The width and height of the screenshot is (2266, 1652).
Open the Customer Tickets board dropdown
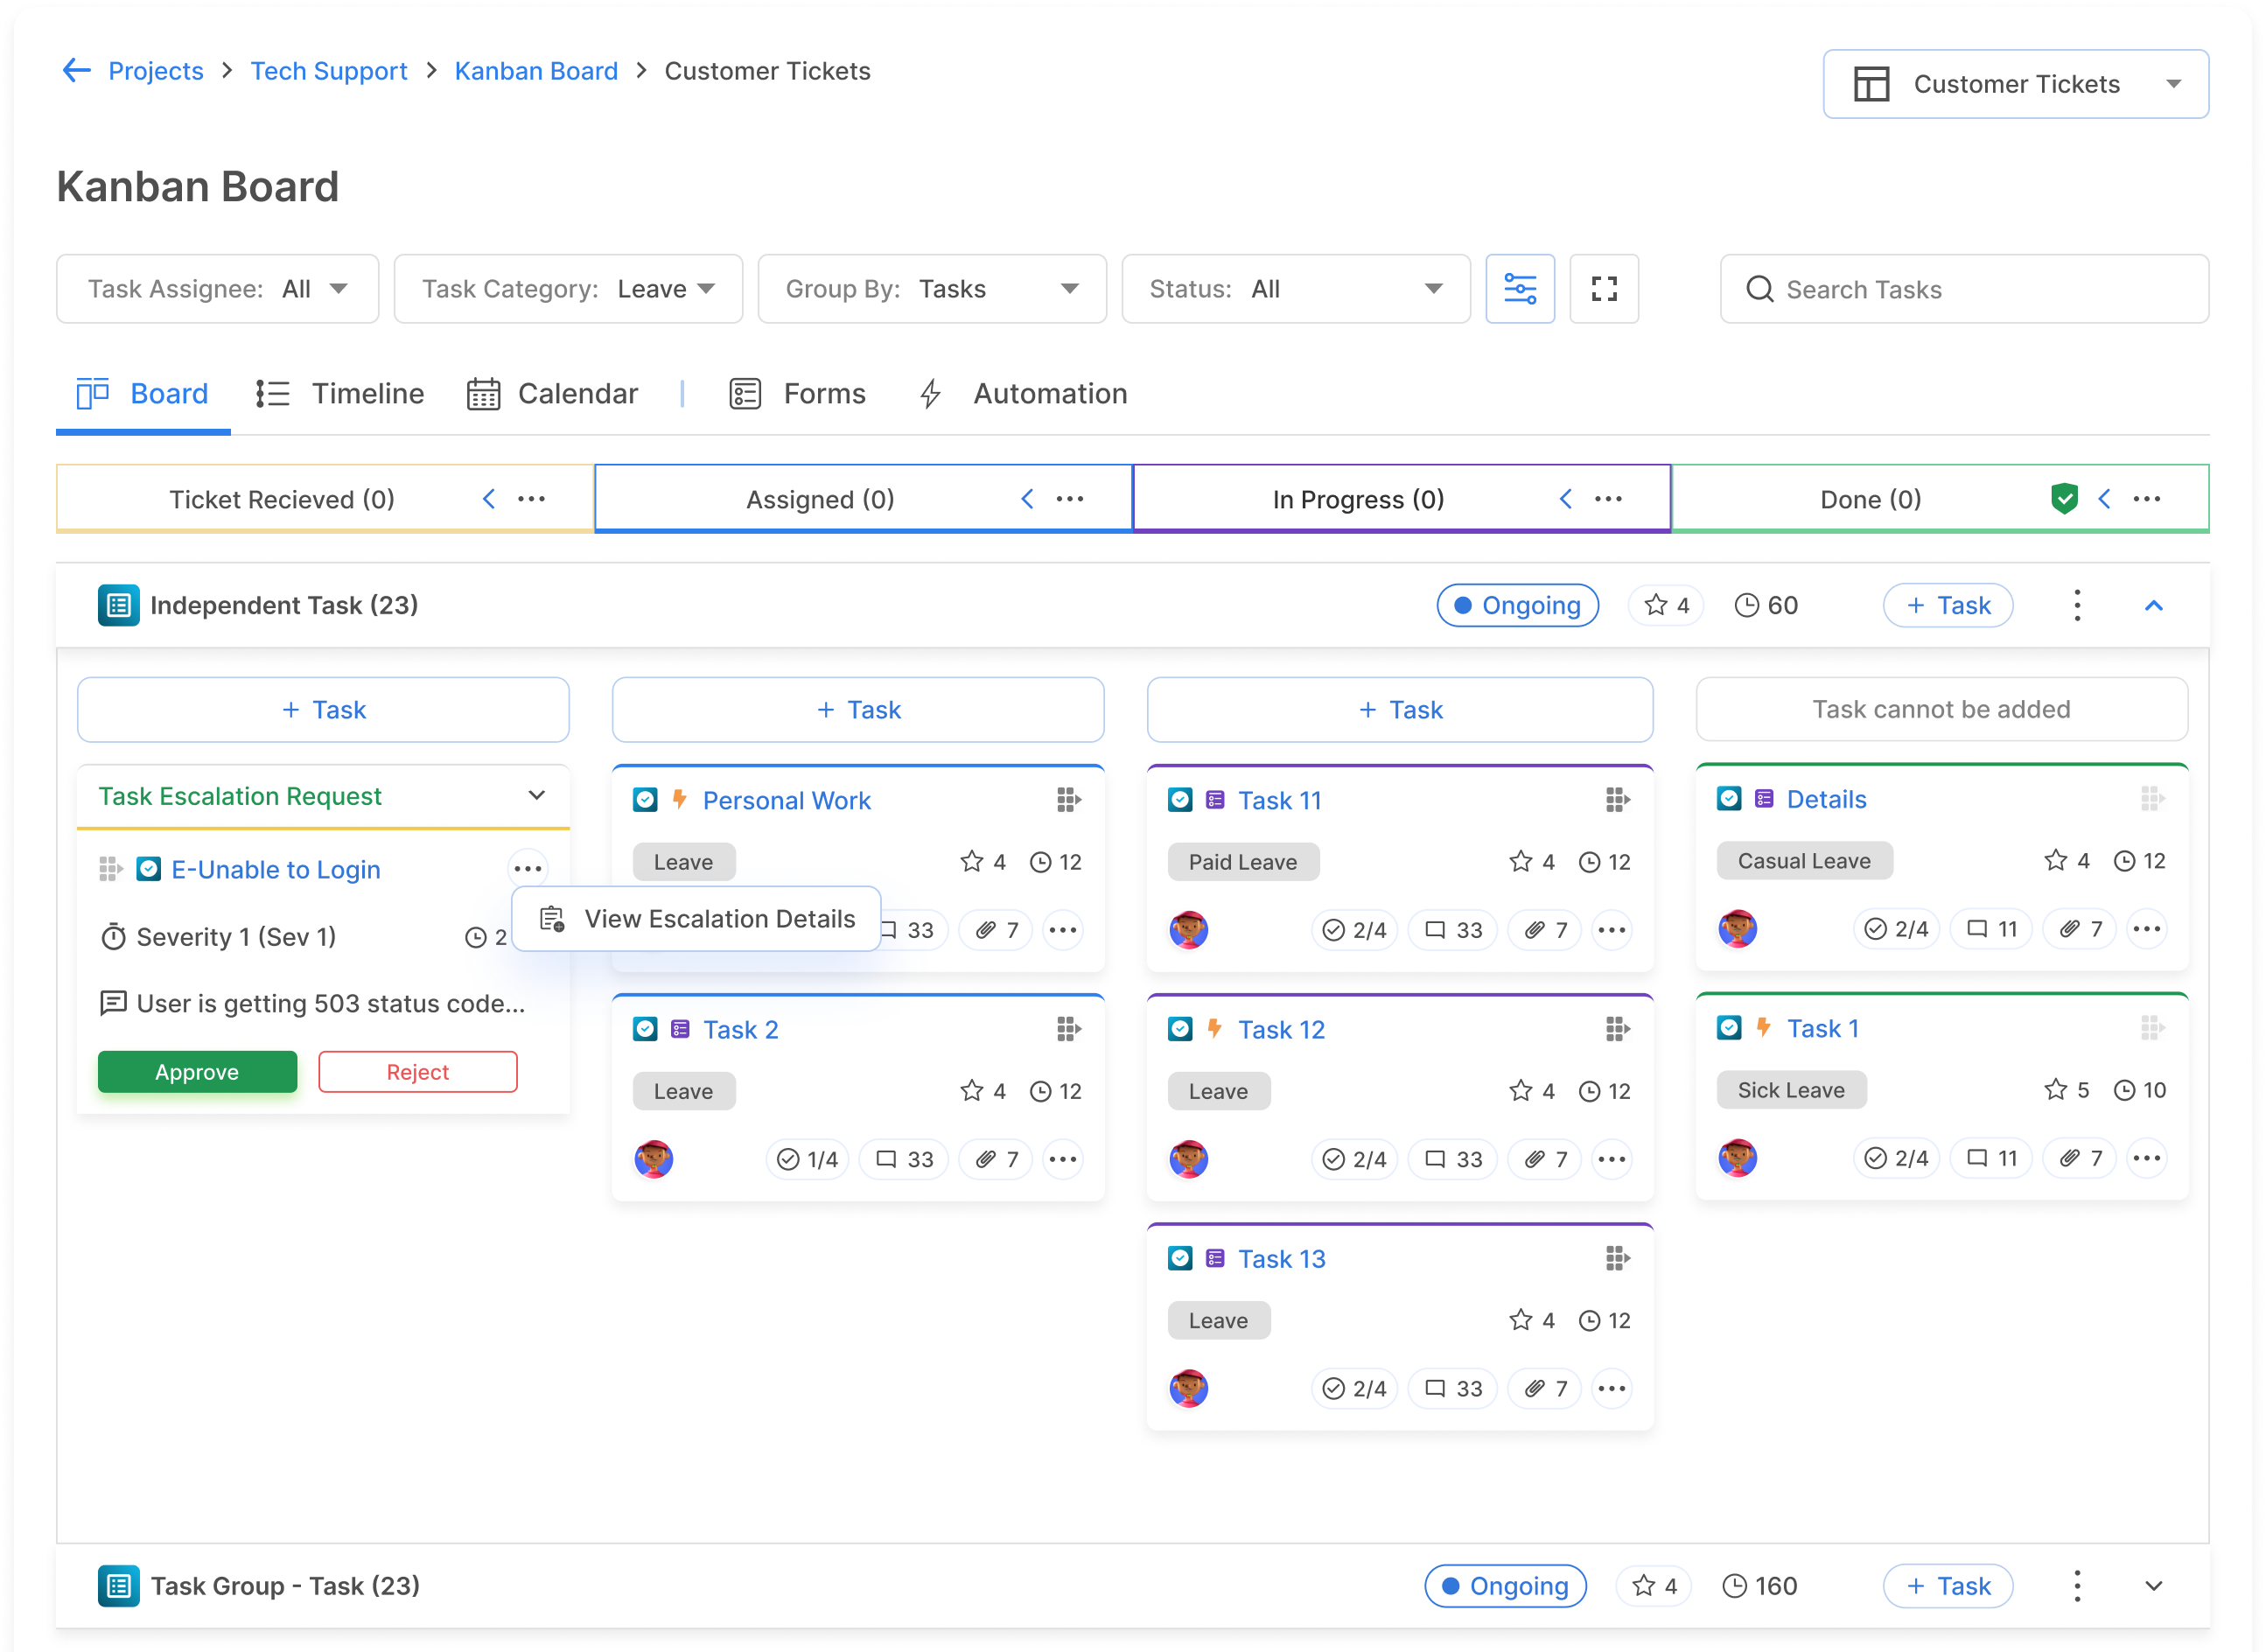[2014, 84]
